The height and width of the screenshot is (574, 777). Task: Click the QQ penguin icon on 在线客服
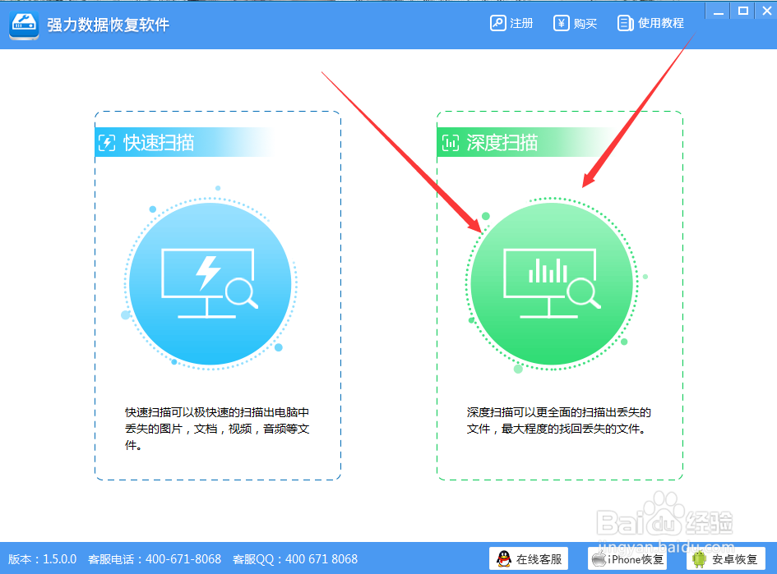point(504,559)
